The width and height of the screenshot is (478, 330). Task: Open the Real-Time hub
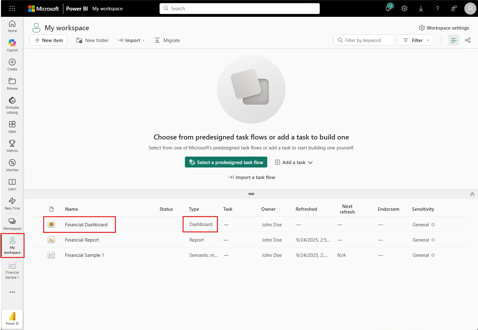12,203
